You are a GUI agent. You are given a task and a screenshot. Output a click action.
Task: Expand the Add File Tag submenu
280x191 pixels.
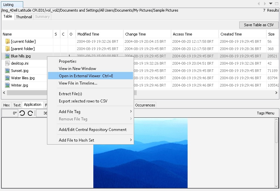pyautogui.click(x=131, y=112)
